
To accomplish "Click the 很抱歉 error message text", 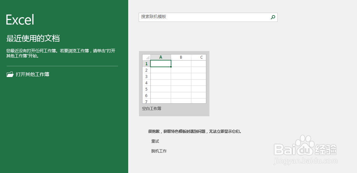I will tap(195, 131).
